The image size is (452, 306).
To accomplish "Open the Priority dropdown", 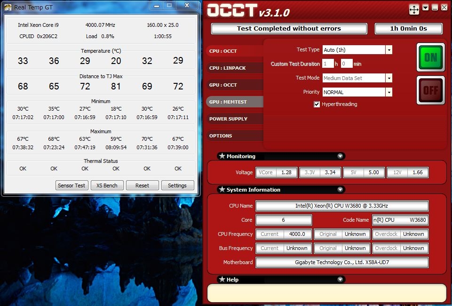I will (389, 92).
